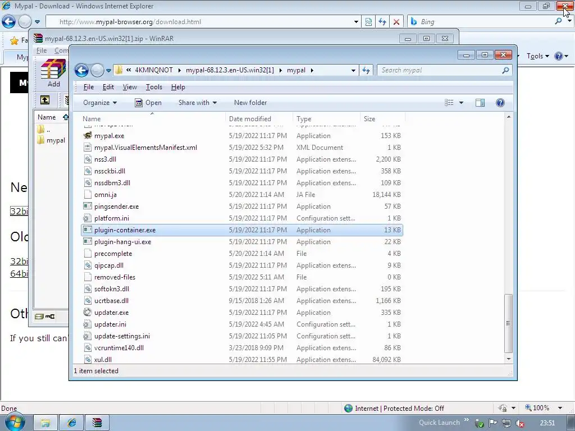Select the qipcap.dll file name
Viewport: 575px width, 431px height.
(109, 265)
